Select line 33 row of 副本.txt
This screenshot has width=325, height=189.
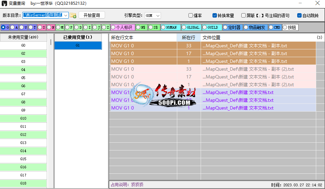(212, 46)
